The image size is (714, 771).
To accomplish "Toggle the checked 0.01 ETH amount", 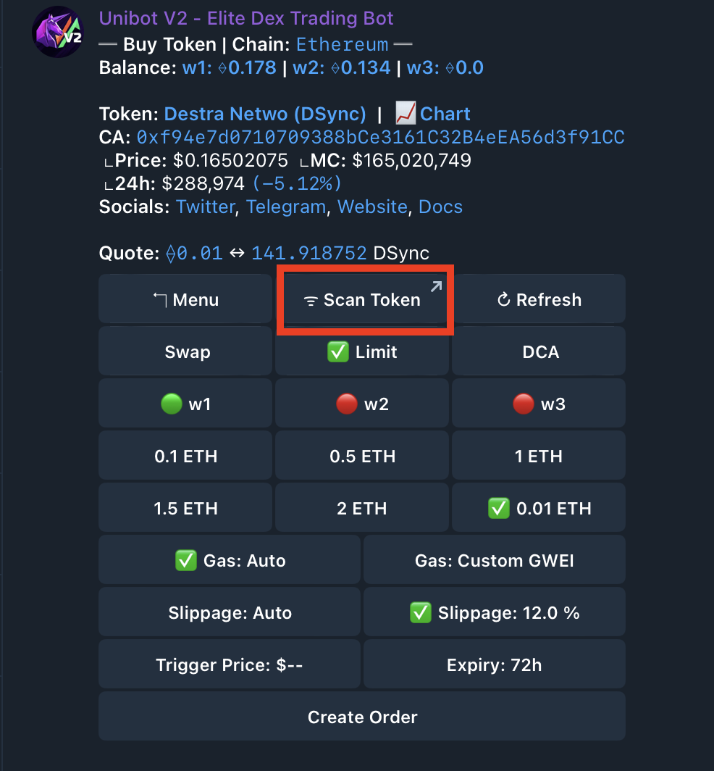I will [x=539, y=509].
